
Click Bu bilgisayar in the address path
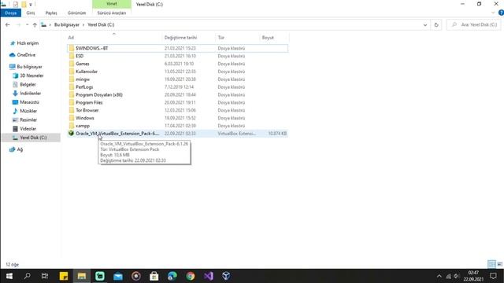[x=66, y=24]
